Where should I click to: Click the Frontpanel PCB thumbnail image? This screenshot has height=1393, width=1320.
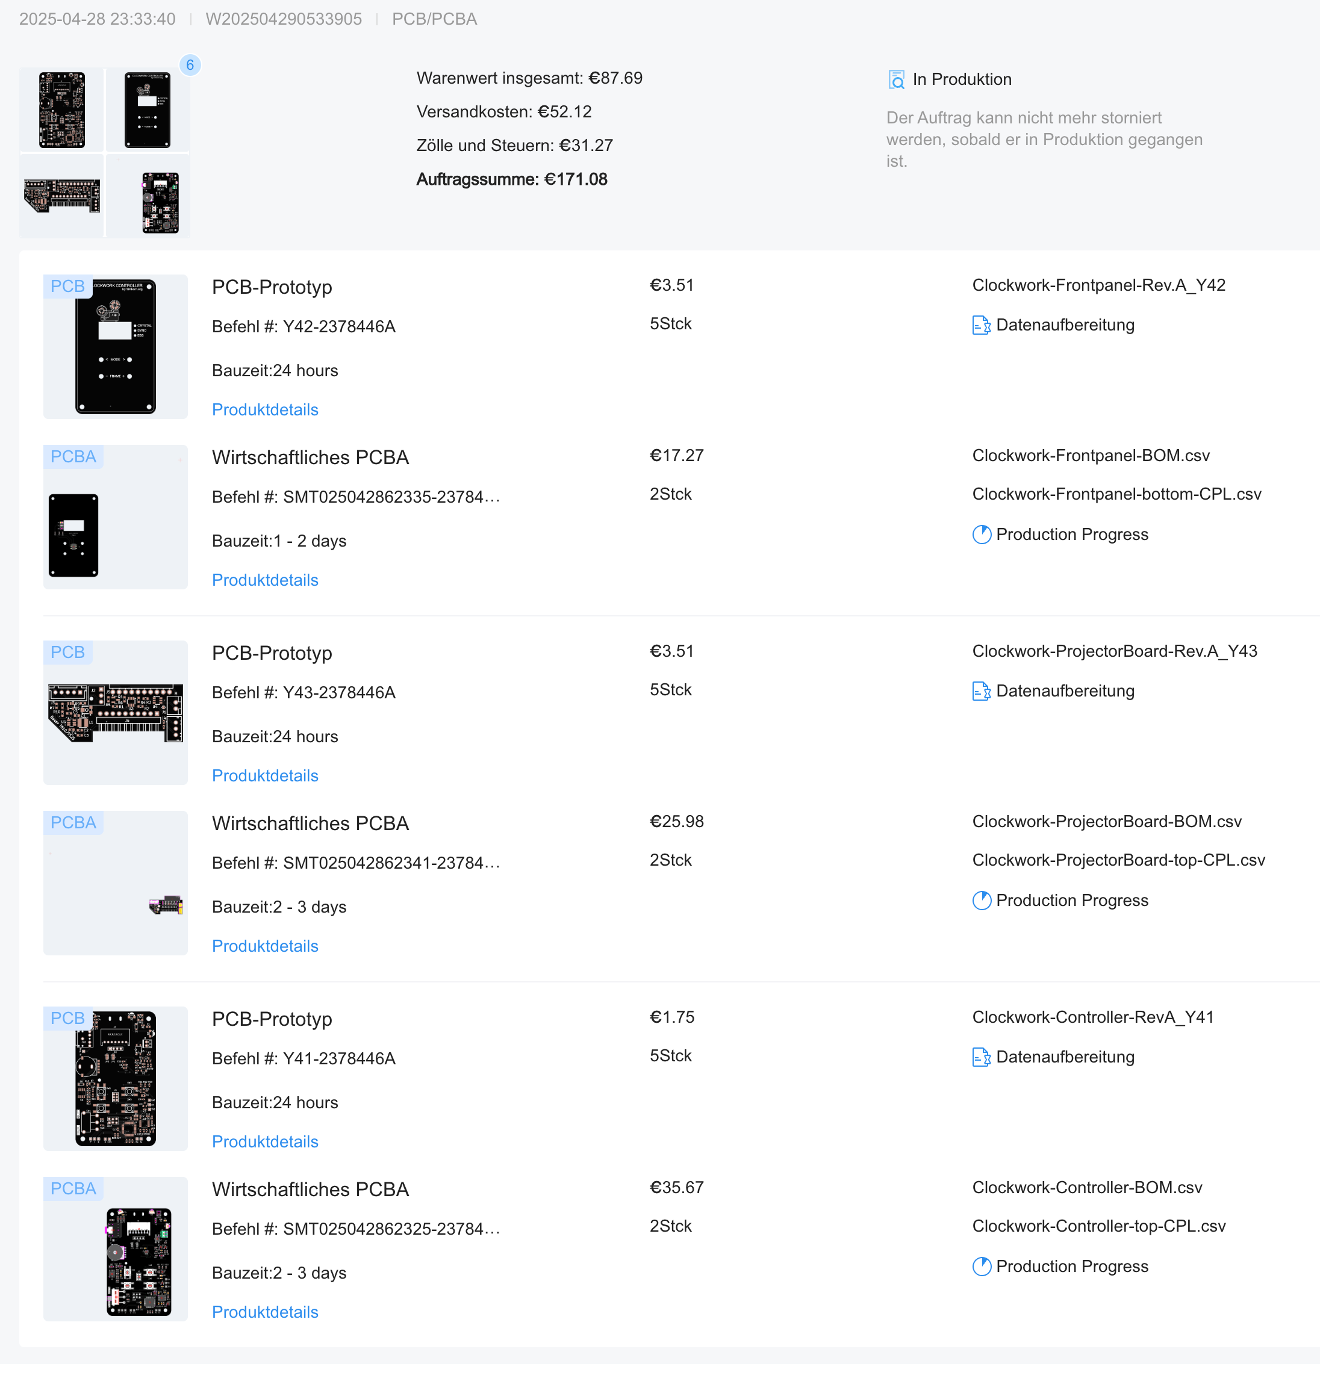(x=116, y=347)
